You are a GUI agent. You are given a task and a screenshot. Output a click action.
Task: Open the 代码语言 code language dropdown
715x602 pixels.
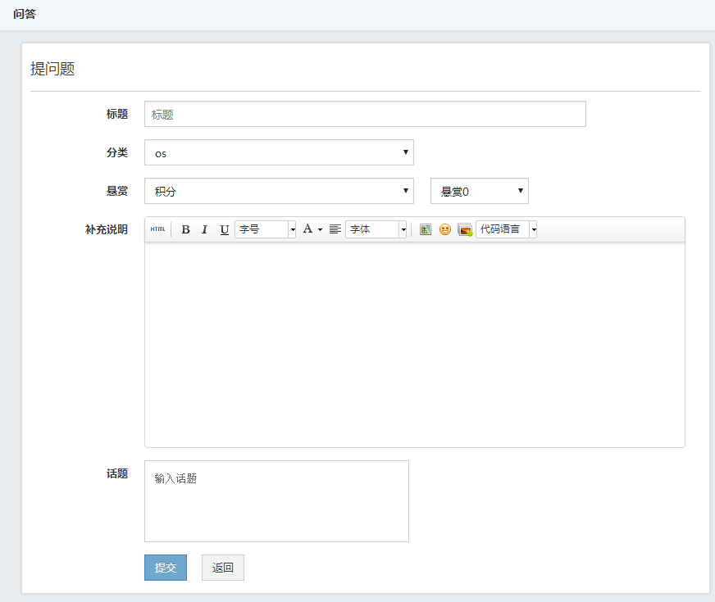coord(506,229)
